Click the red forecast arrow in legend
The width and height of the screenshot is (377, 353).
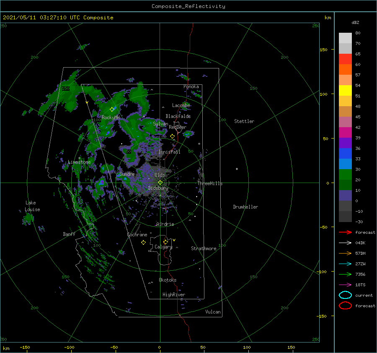click(345, 232)
